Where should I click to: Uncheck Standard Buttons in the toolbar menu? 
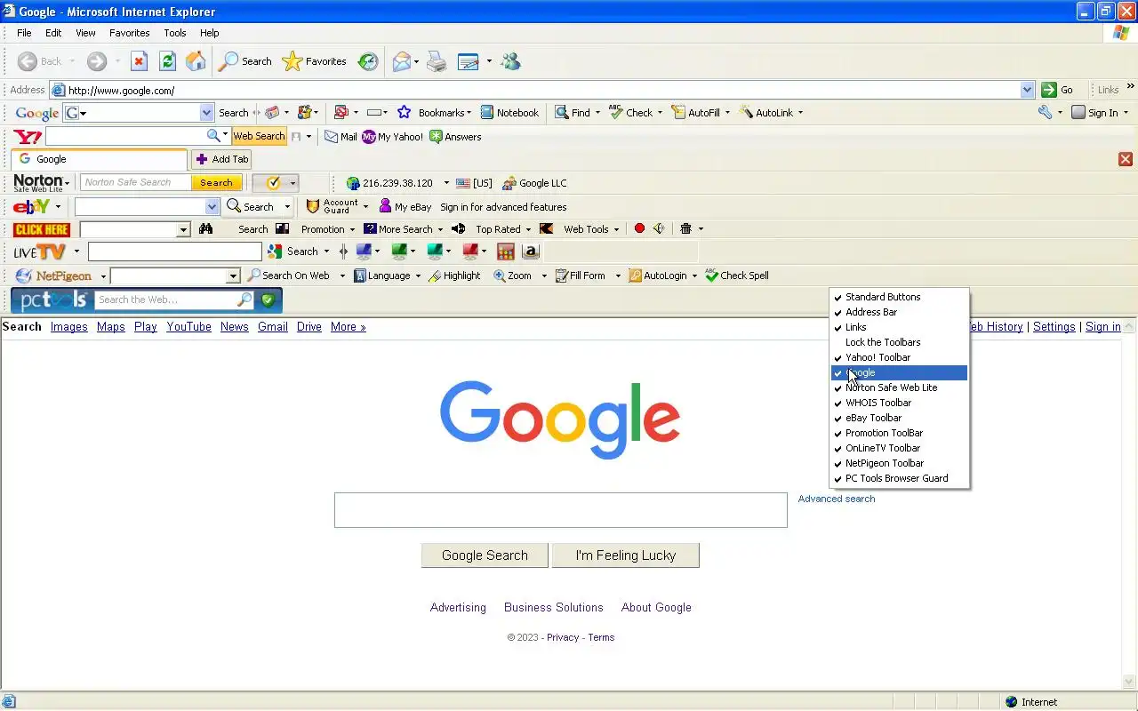click(x=900, y=297)
